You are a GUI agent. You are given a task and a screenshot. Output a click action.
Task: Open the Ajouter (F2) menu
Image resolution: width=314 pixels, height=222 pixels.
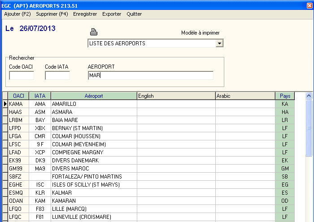[x=17, y=14]
